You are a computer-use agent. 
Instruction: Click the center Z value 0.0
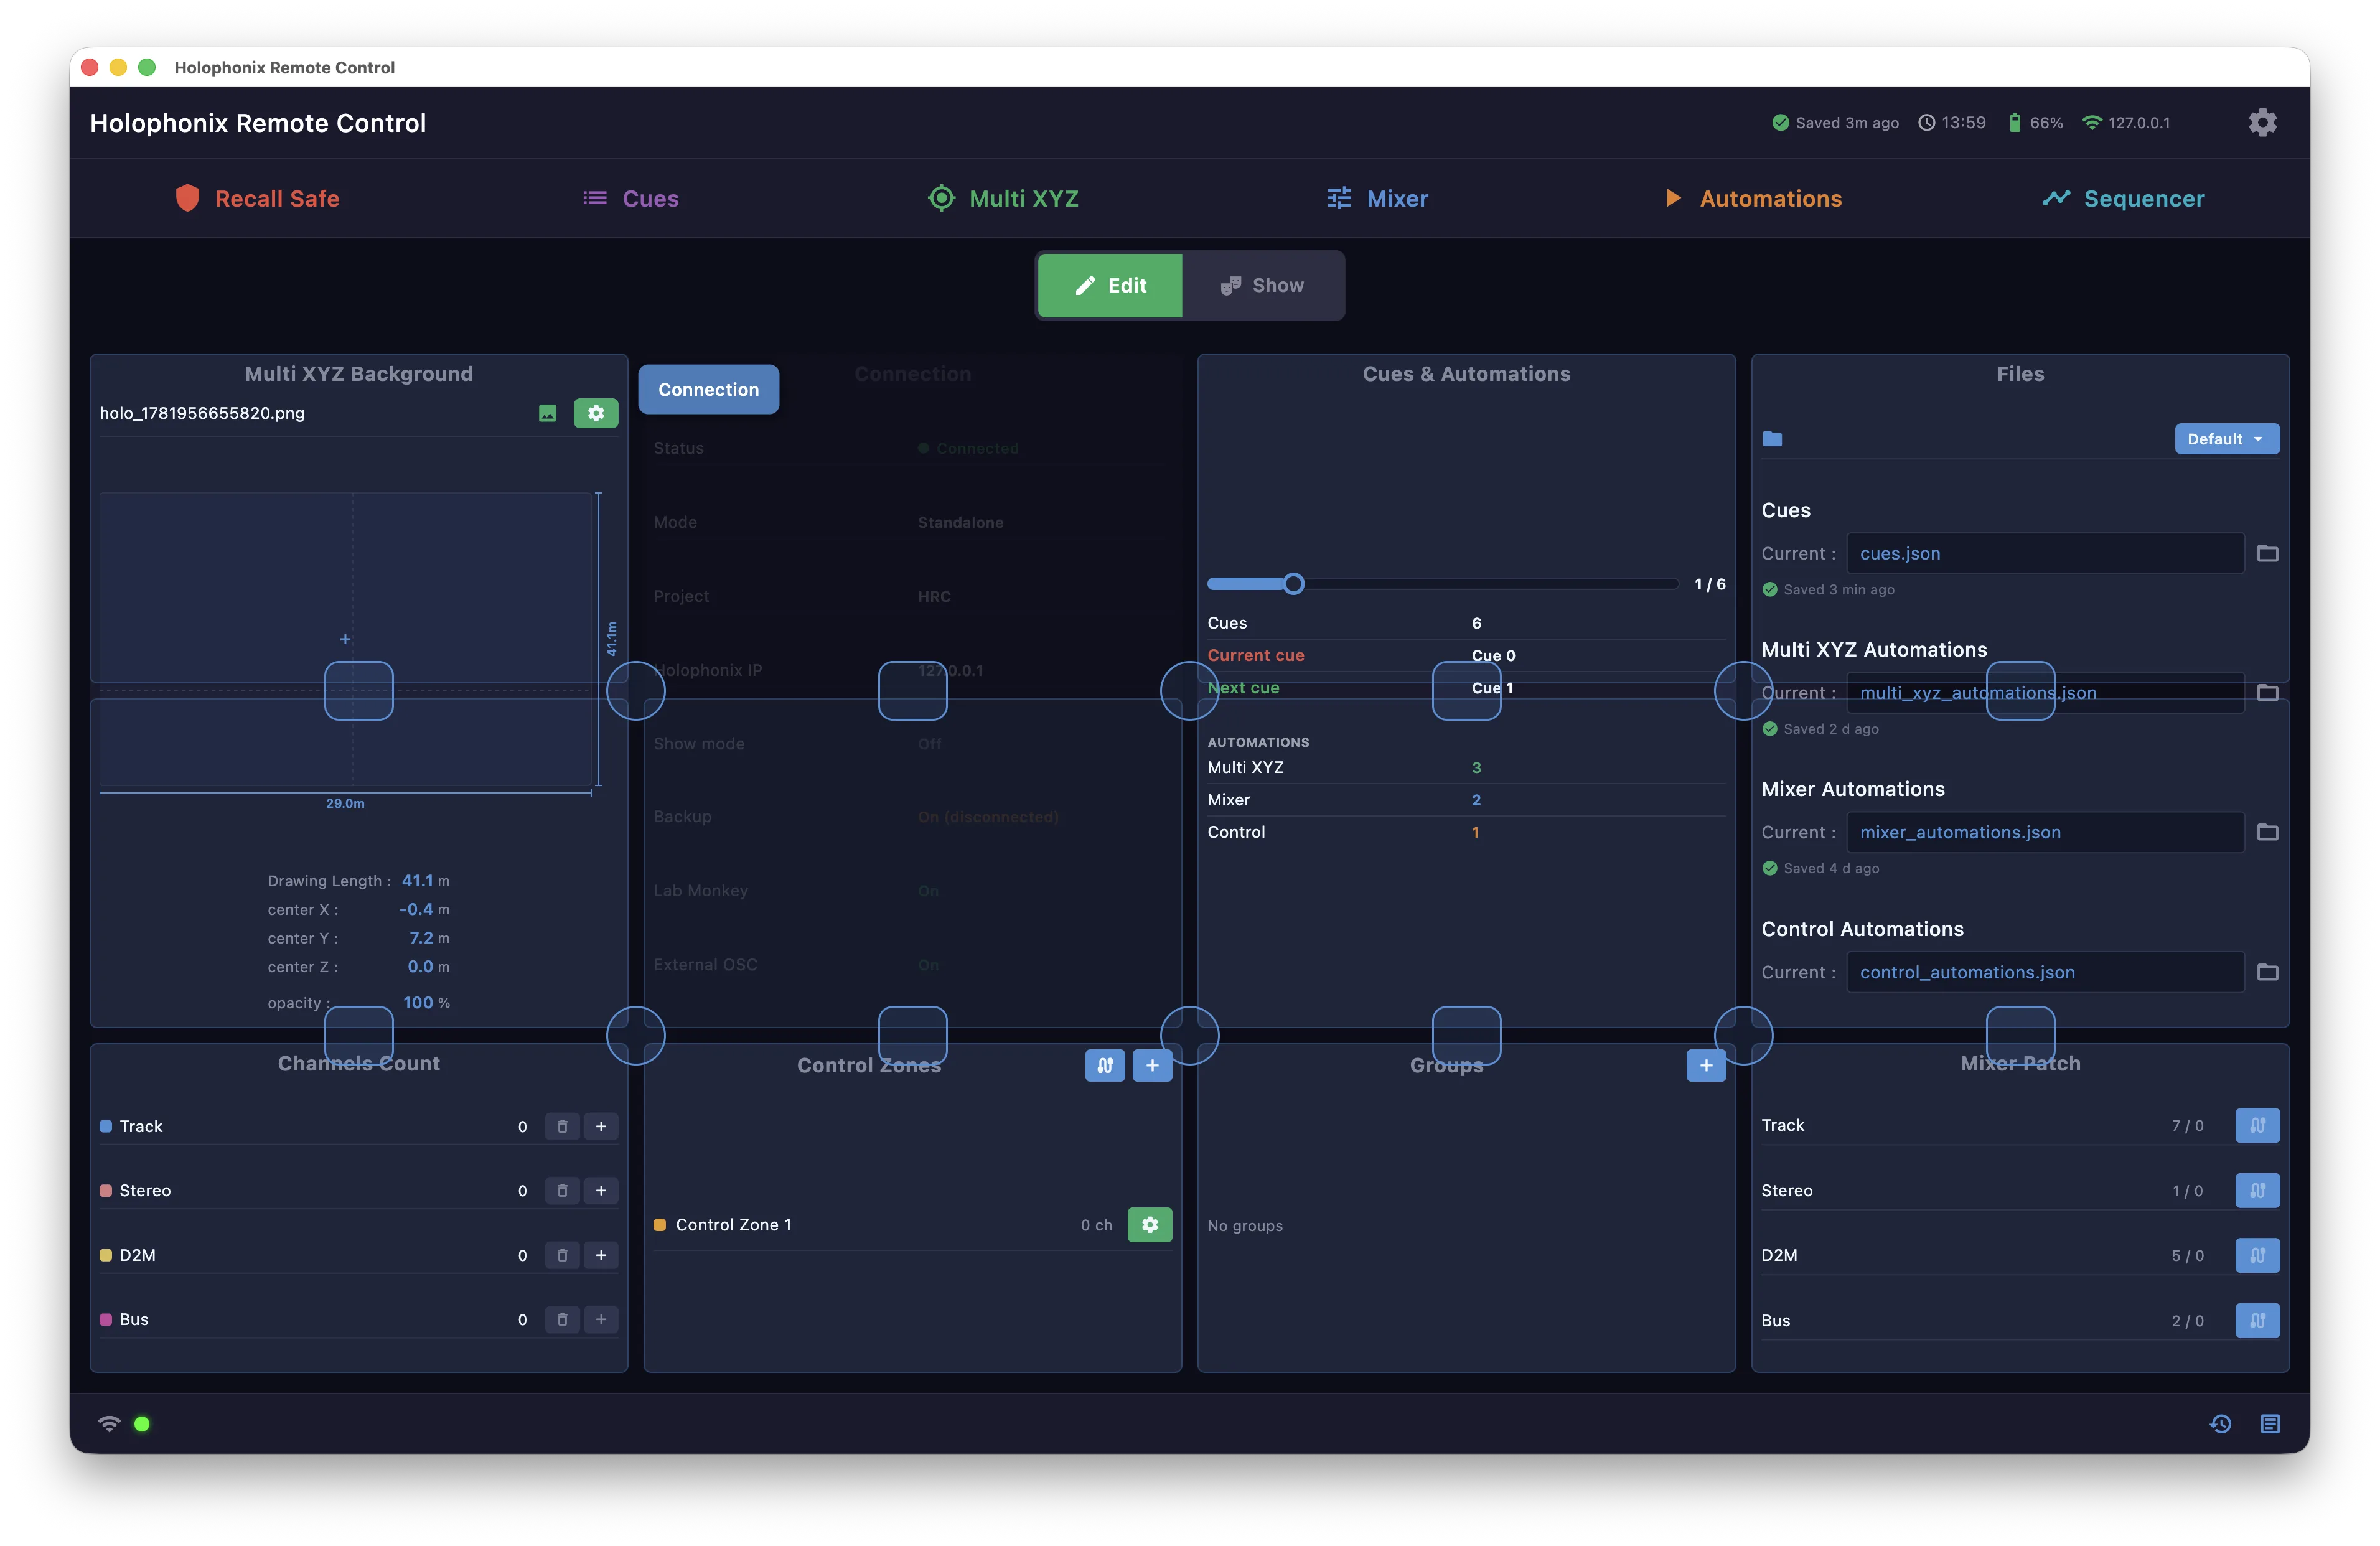(420, 967)
